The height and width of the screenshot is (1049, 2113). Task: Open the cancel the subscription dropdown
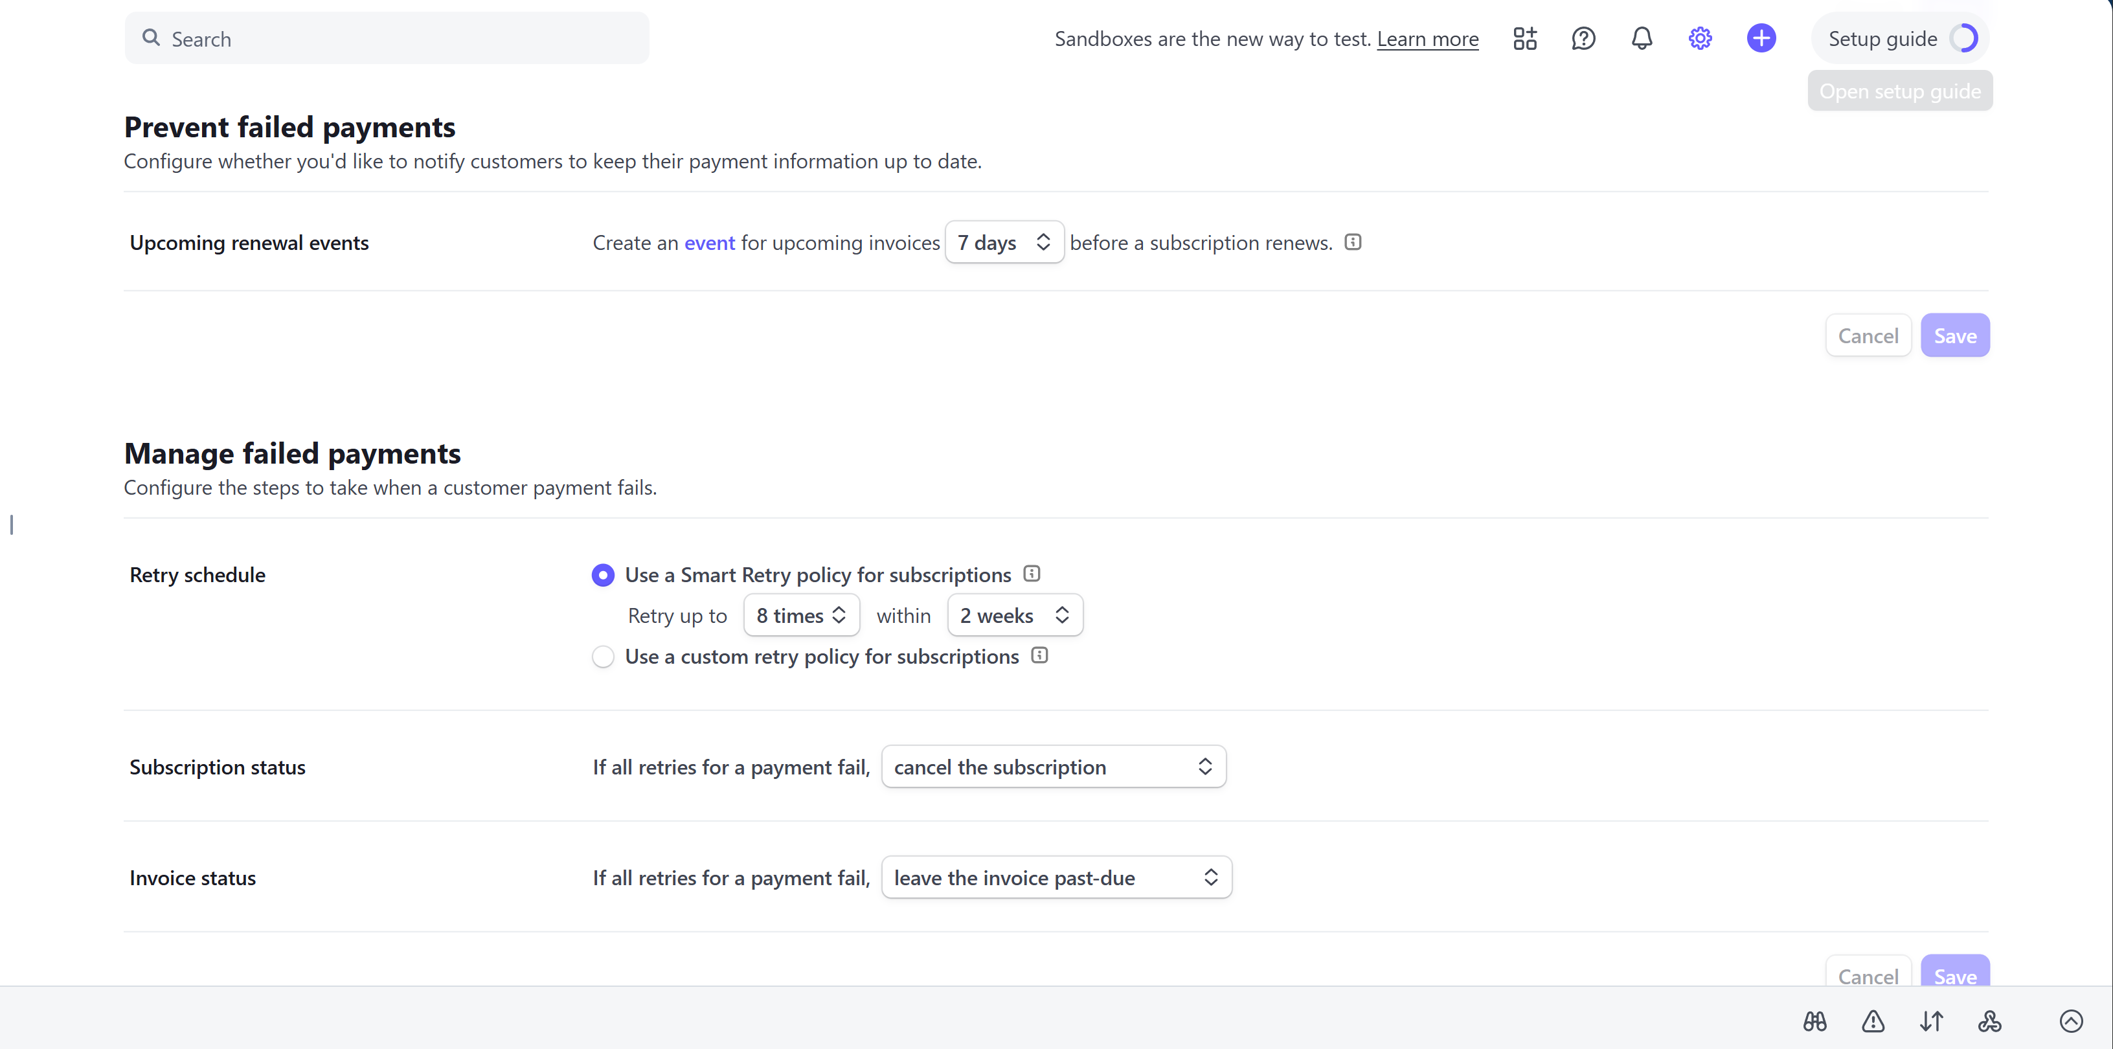1053,767
